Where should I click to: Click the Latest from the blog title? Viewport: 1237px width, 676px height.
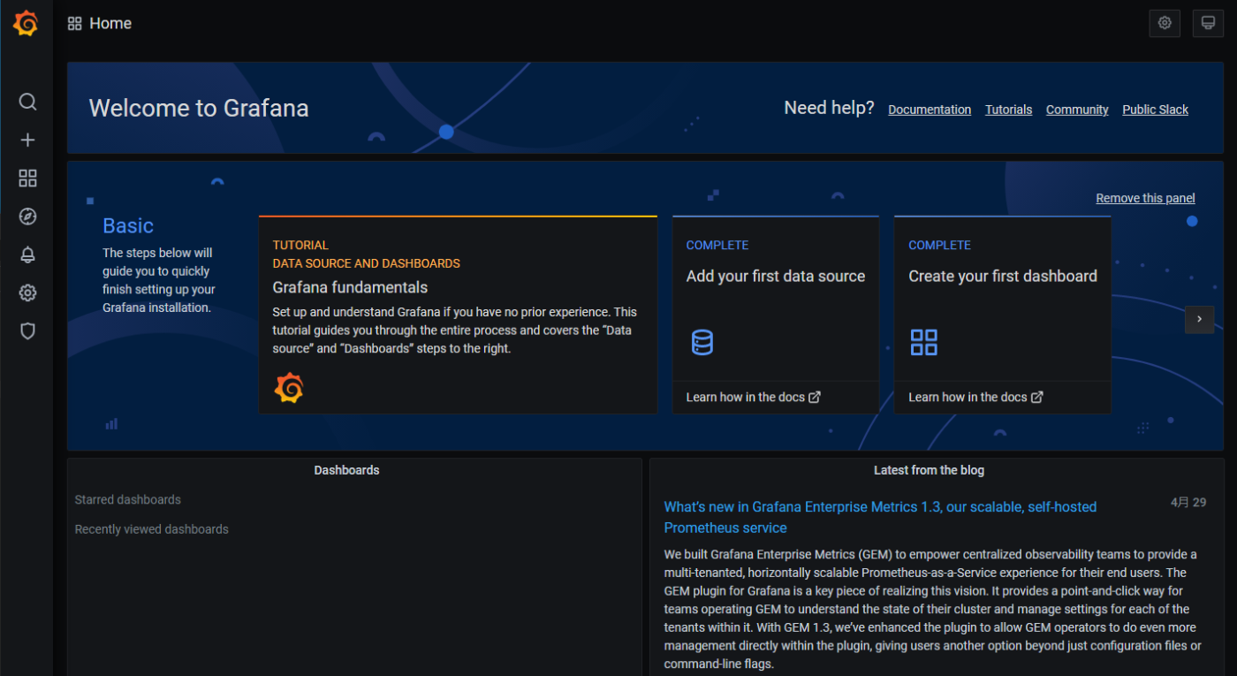coord(929,470)
